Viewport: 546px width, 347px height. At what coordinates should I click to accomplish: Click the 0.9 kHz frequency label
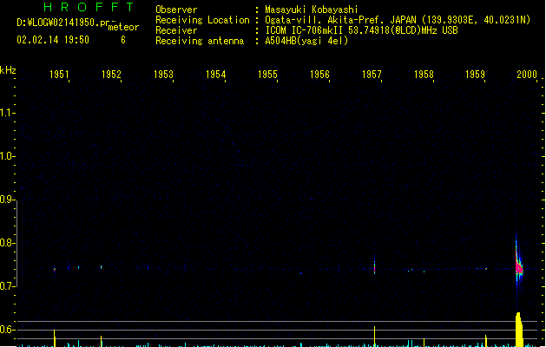(x=7, y=199)
